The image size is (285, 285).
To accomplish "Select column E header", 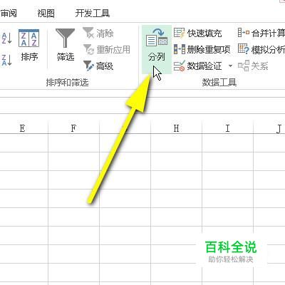I will tap(23, 128).
